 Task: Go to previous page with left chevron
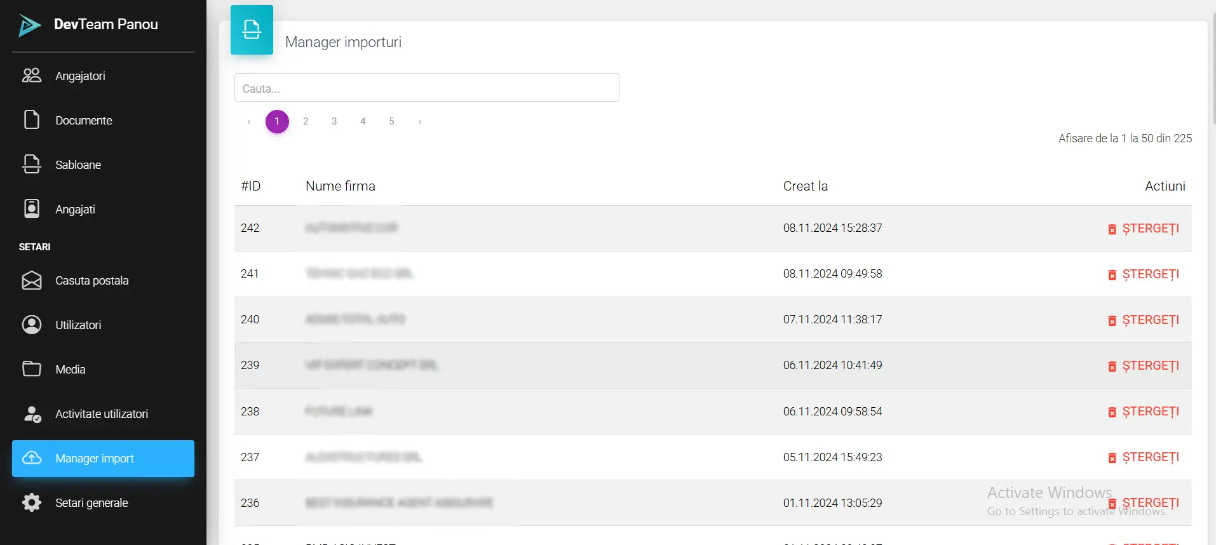pos(248,121)
